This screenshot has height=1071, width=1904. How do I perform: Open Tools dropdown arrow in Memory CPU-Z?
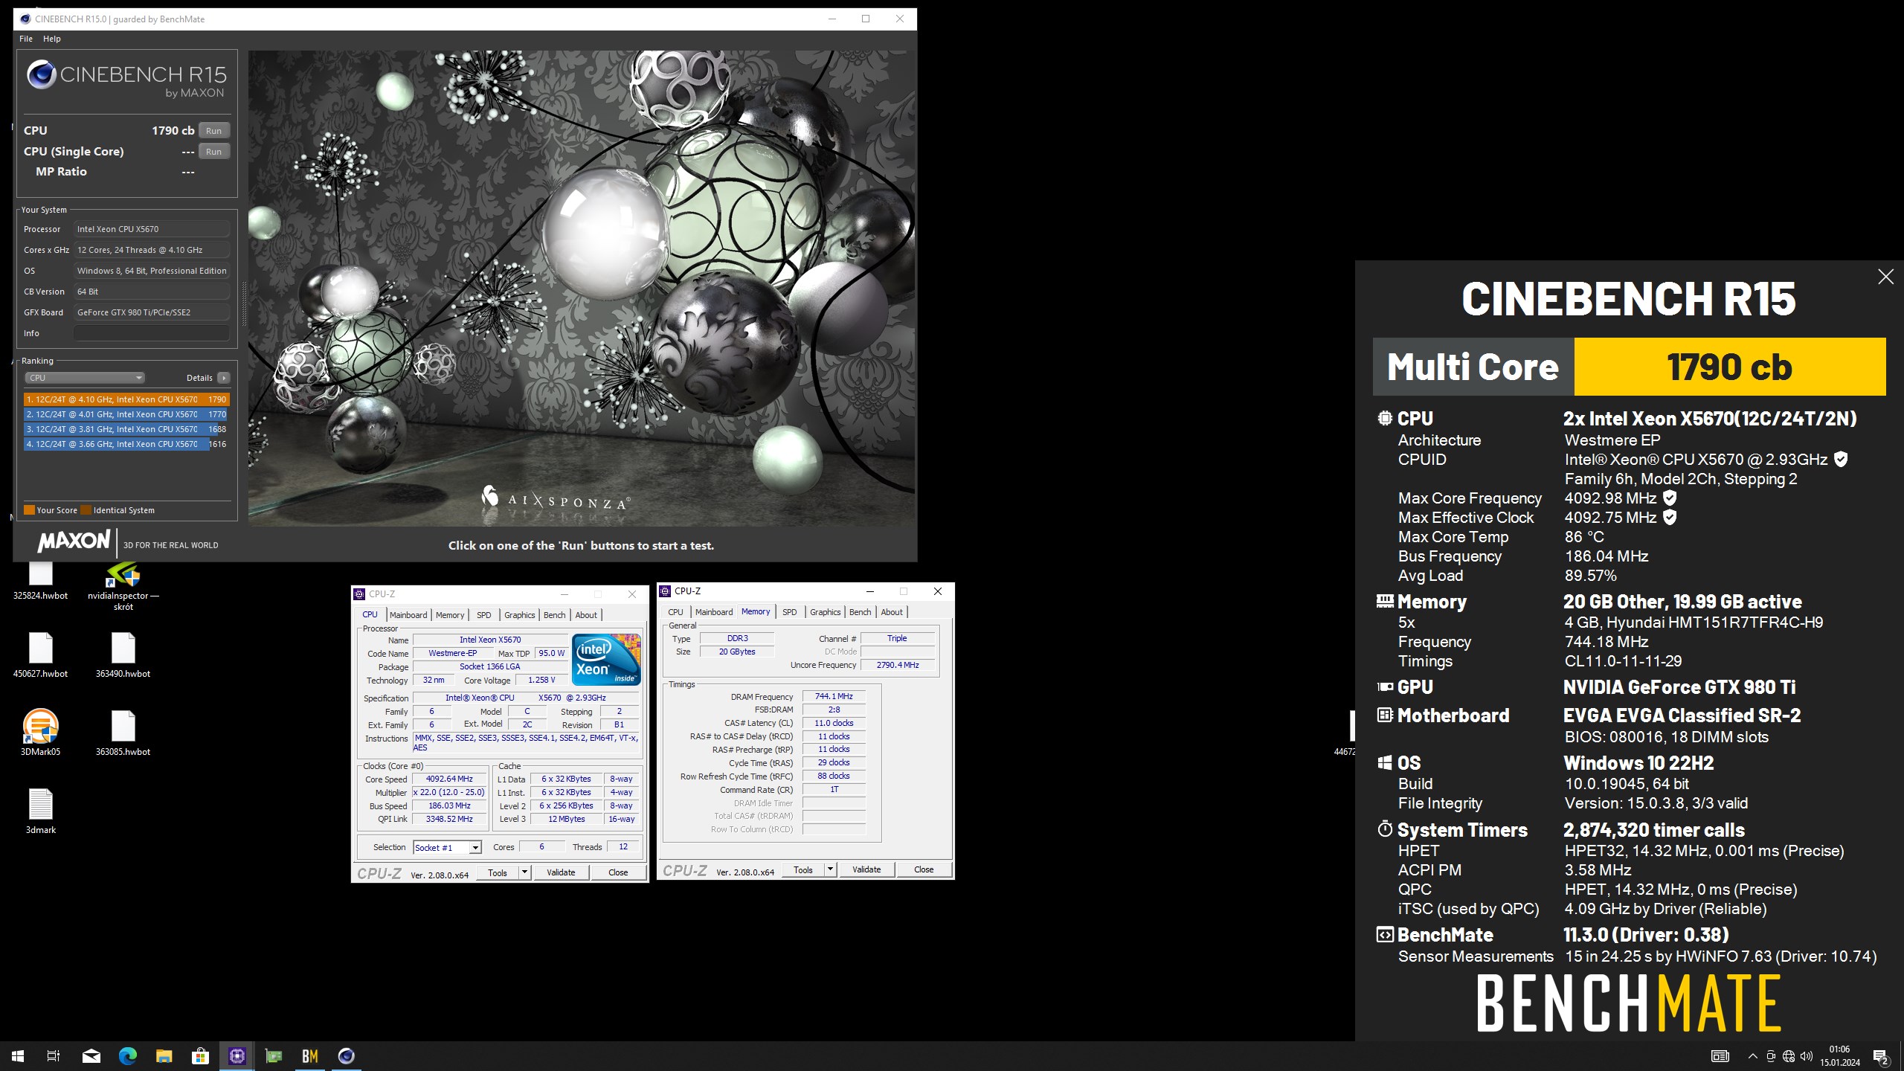coord(830,869)
